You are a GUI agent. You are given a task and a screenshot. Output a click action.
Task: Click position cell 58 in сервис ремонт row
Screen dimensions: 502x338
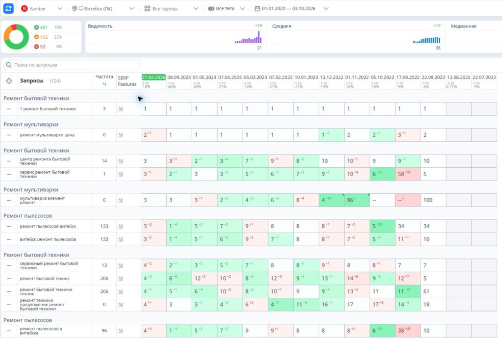point(407,174)
